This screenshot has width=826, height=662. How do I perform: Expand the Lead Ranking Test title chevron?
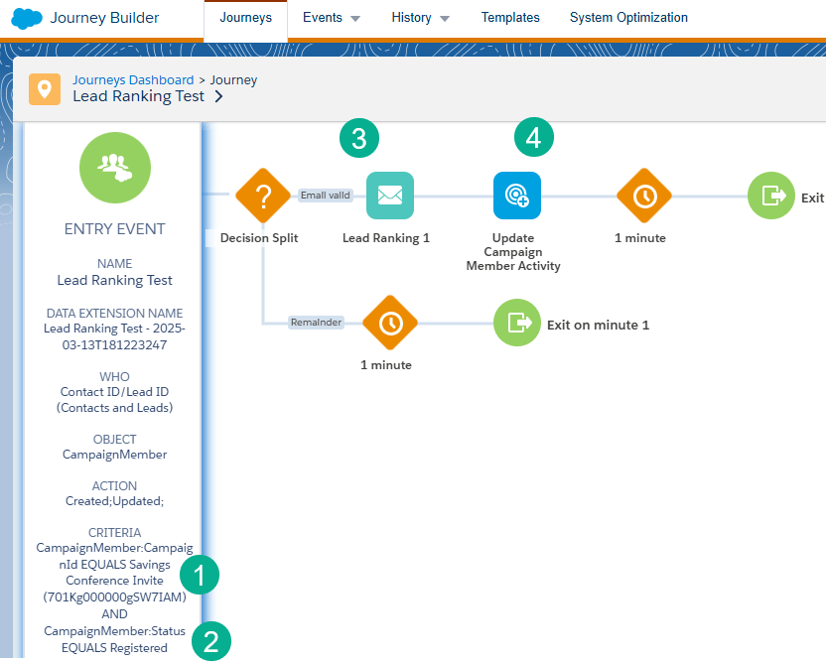[x=218, y=97]
